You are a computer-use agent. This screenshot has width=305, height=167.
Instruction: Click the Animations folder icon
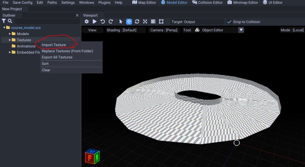(14, 46)
